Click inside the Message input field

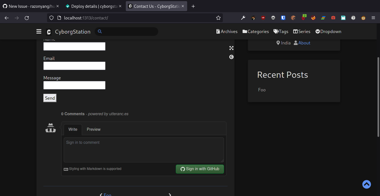point(74,85)
